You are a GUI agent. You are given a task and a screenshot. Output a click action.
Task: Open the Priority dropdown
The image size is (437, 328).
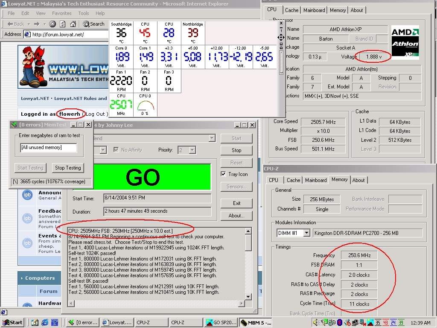pos(192,150)
